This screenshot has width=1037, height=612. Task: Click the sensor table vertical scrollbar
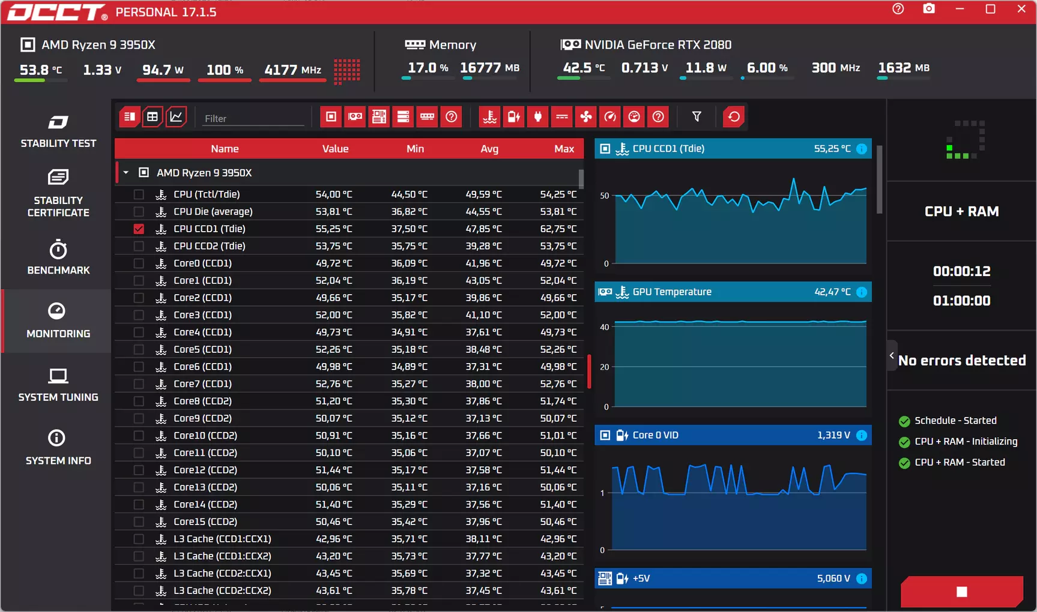point(581,179)
